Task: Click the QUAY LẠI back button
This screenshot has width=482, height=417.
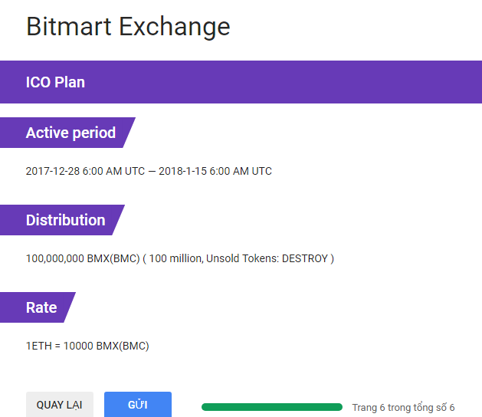Action: coord(59,405)
